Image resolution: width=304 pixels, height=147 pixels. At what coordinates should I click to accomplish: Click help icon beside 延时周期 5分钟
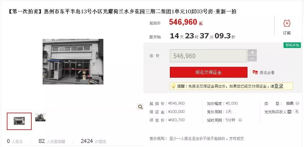coord(240,120)
